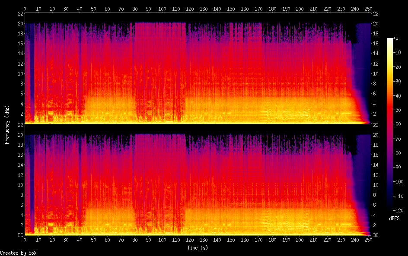Click the "Time (s)" axis label
Viewport: 408px width, 256px height.
coord(197,248)
